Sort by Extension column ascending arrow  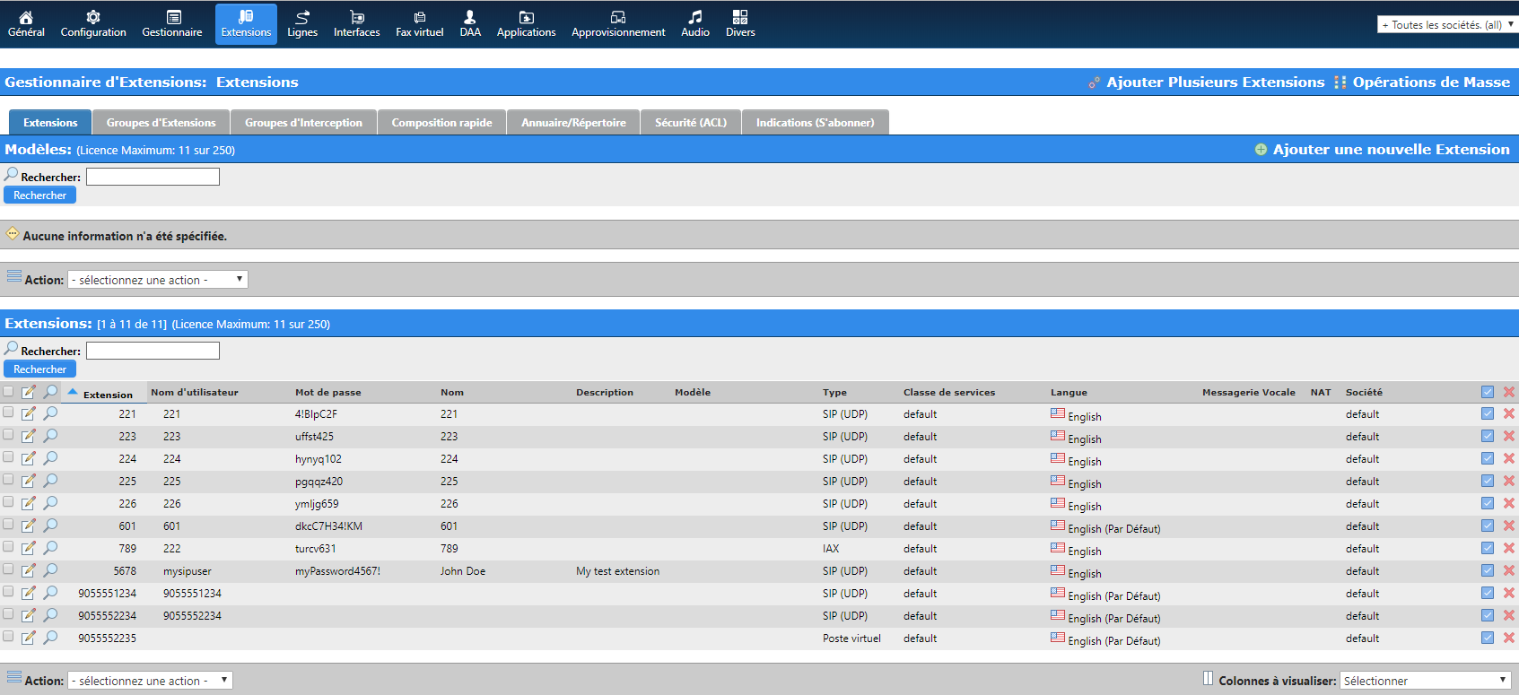(73, 392)
